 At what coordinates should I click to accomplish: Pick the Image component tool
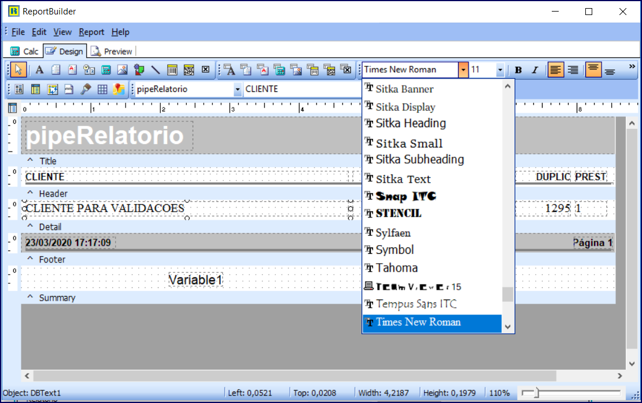[x=123, y=69]
